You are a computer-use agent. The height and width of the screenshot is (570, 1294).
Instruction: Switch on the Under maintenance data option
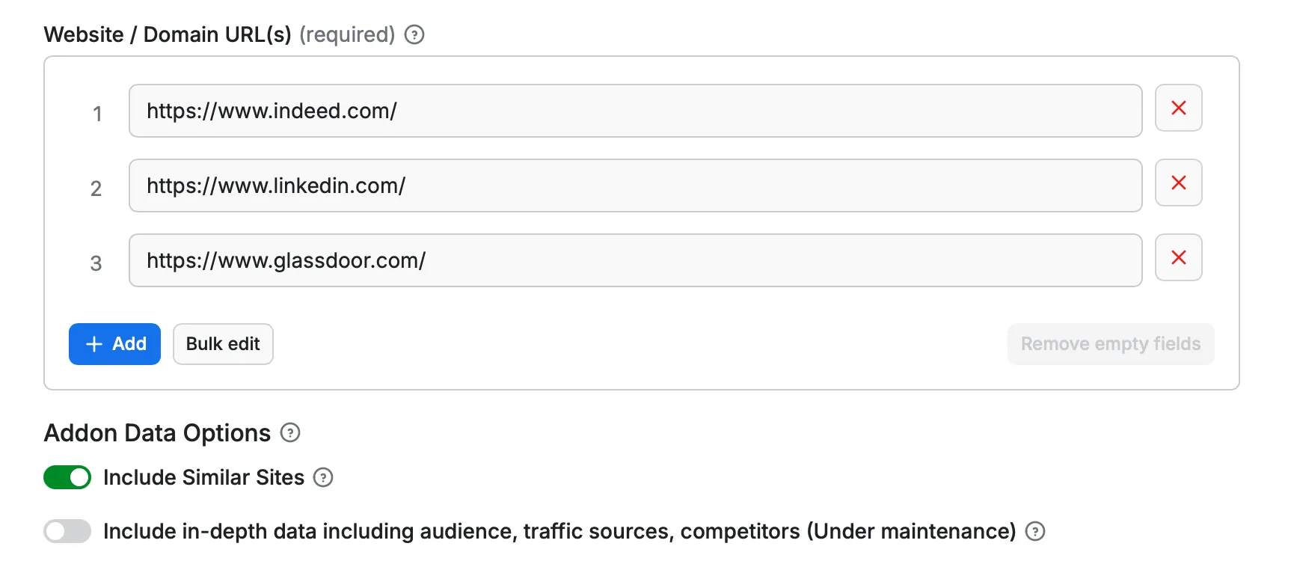click(67, 531)
